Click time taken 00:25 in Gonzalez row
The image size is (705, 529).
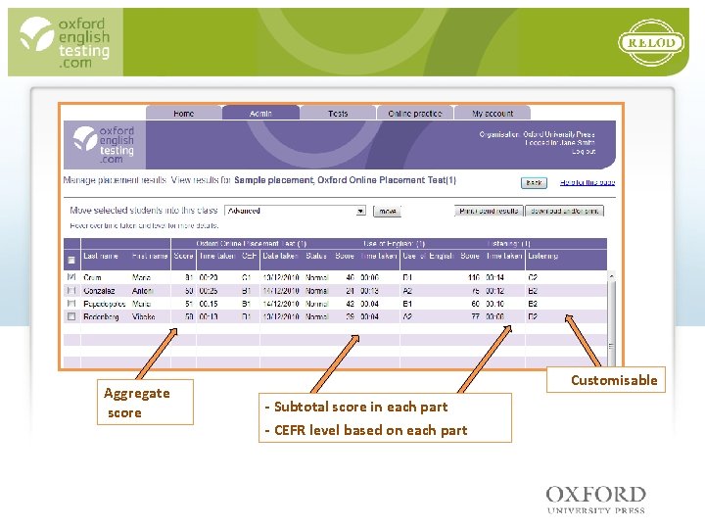coord(209,291)
